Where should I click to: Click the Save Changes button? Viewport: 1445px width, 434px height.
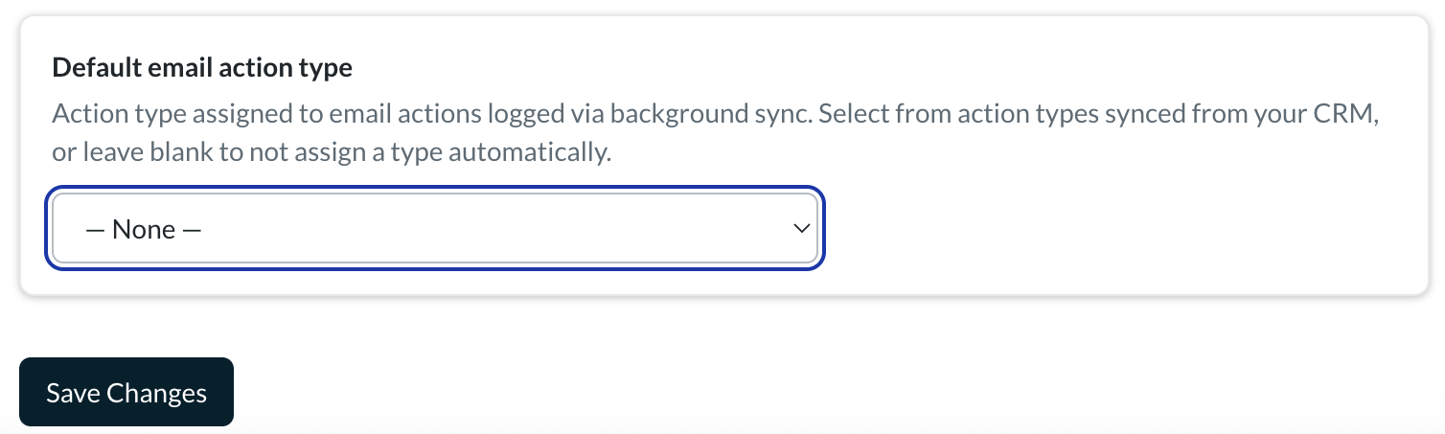126,392
